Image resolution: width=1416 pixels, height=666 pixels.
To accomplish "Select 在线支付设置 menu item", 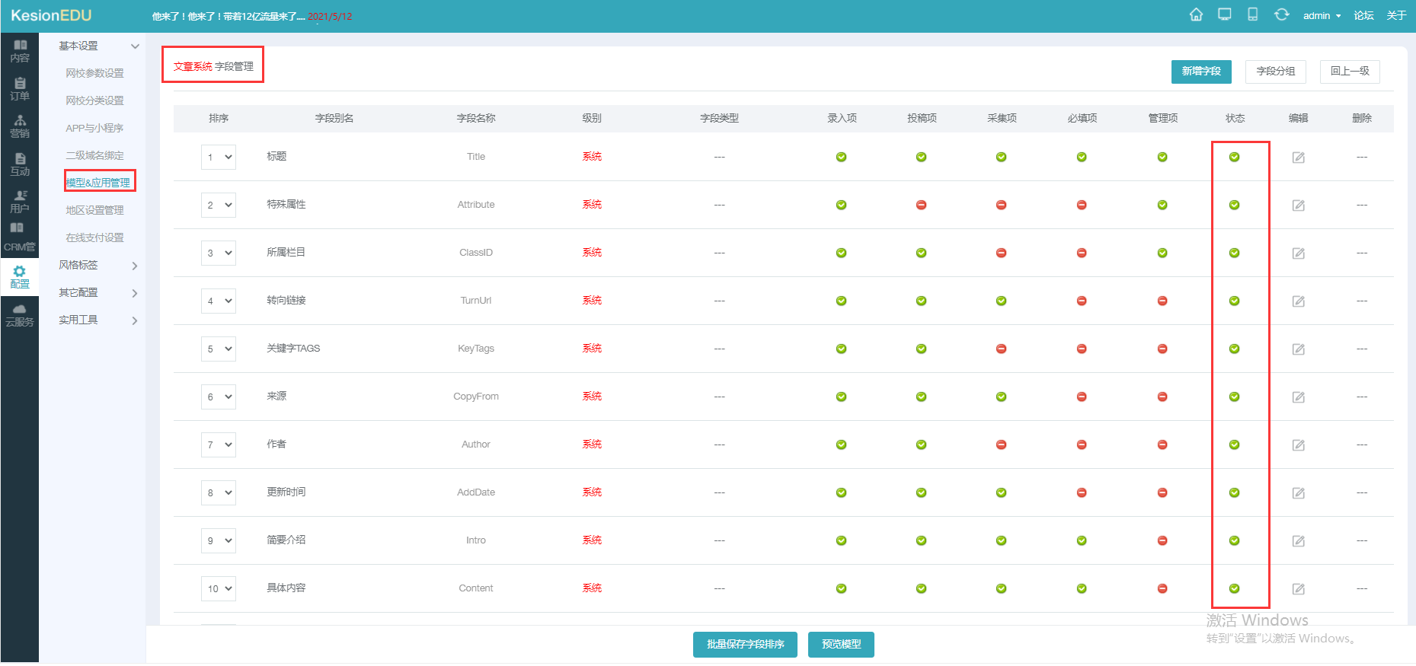I will point(94,237).
